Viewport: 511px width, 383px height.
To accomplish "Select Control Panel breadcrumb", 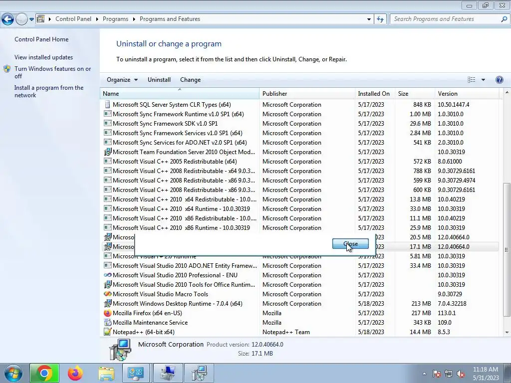I will point(73,19).
